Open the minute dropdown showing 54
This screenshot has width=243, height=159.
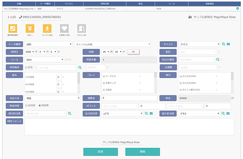118,52
